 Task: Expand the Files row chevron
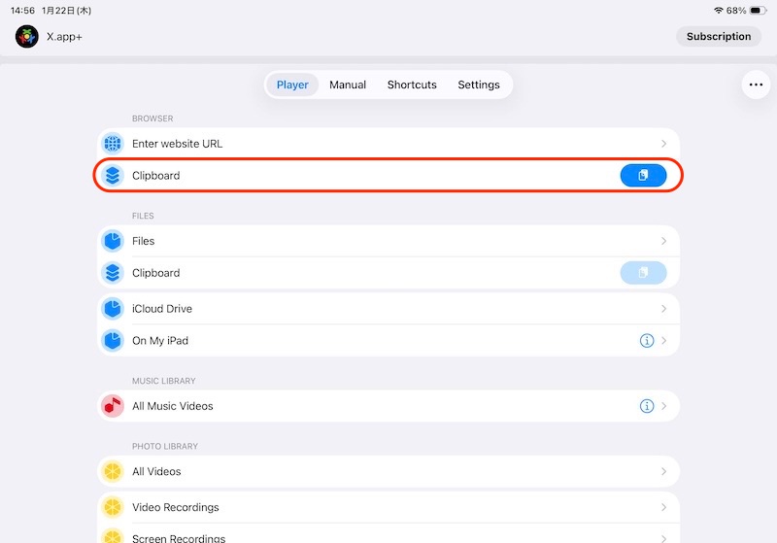pos(663,241)
